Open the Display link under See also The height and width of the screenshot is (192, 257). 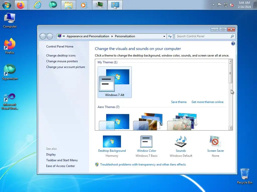(x=51, y=154)
